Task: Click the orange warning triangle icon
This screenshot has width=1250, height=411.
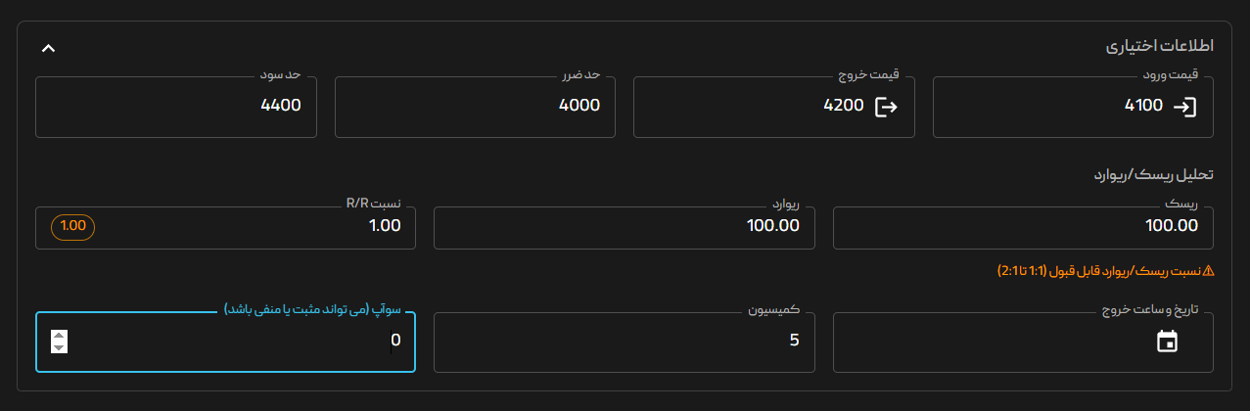Action: click(x=1208, y=270)
